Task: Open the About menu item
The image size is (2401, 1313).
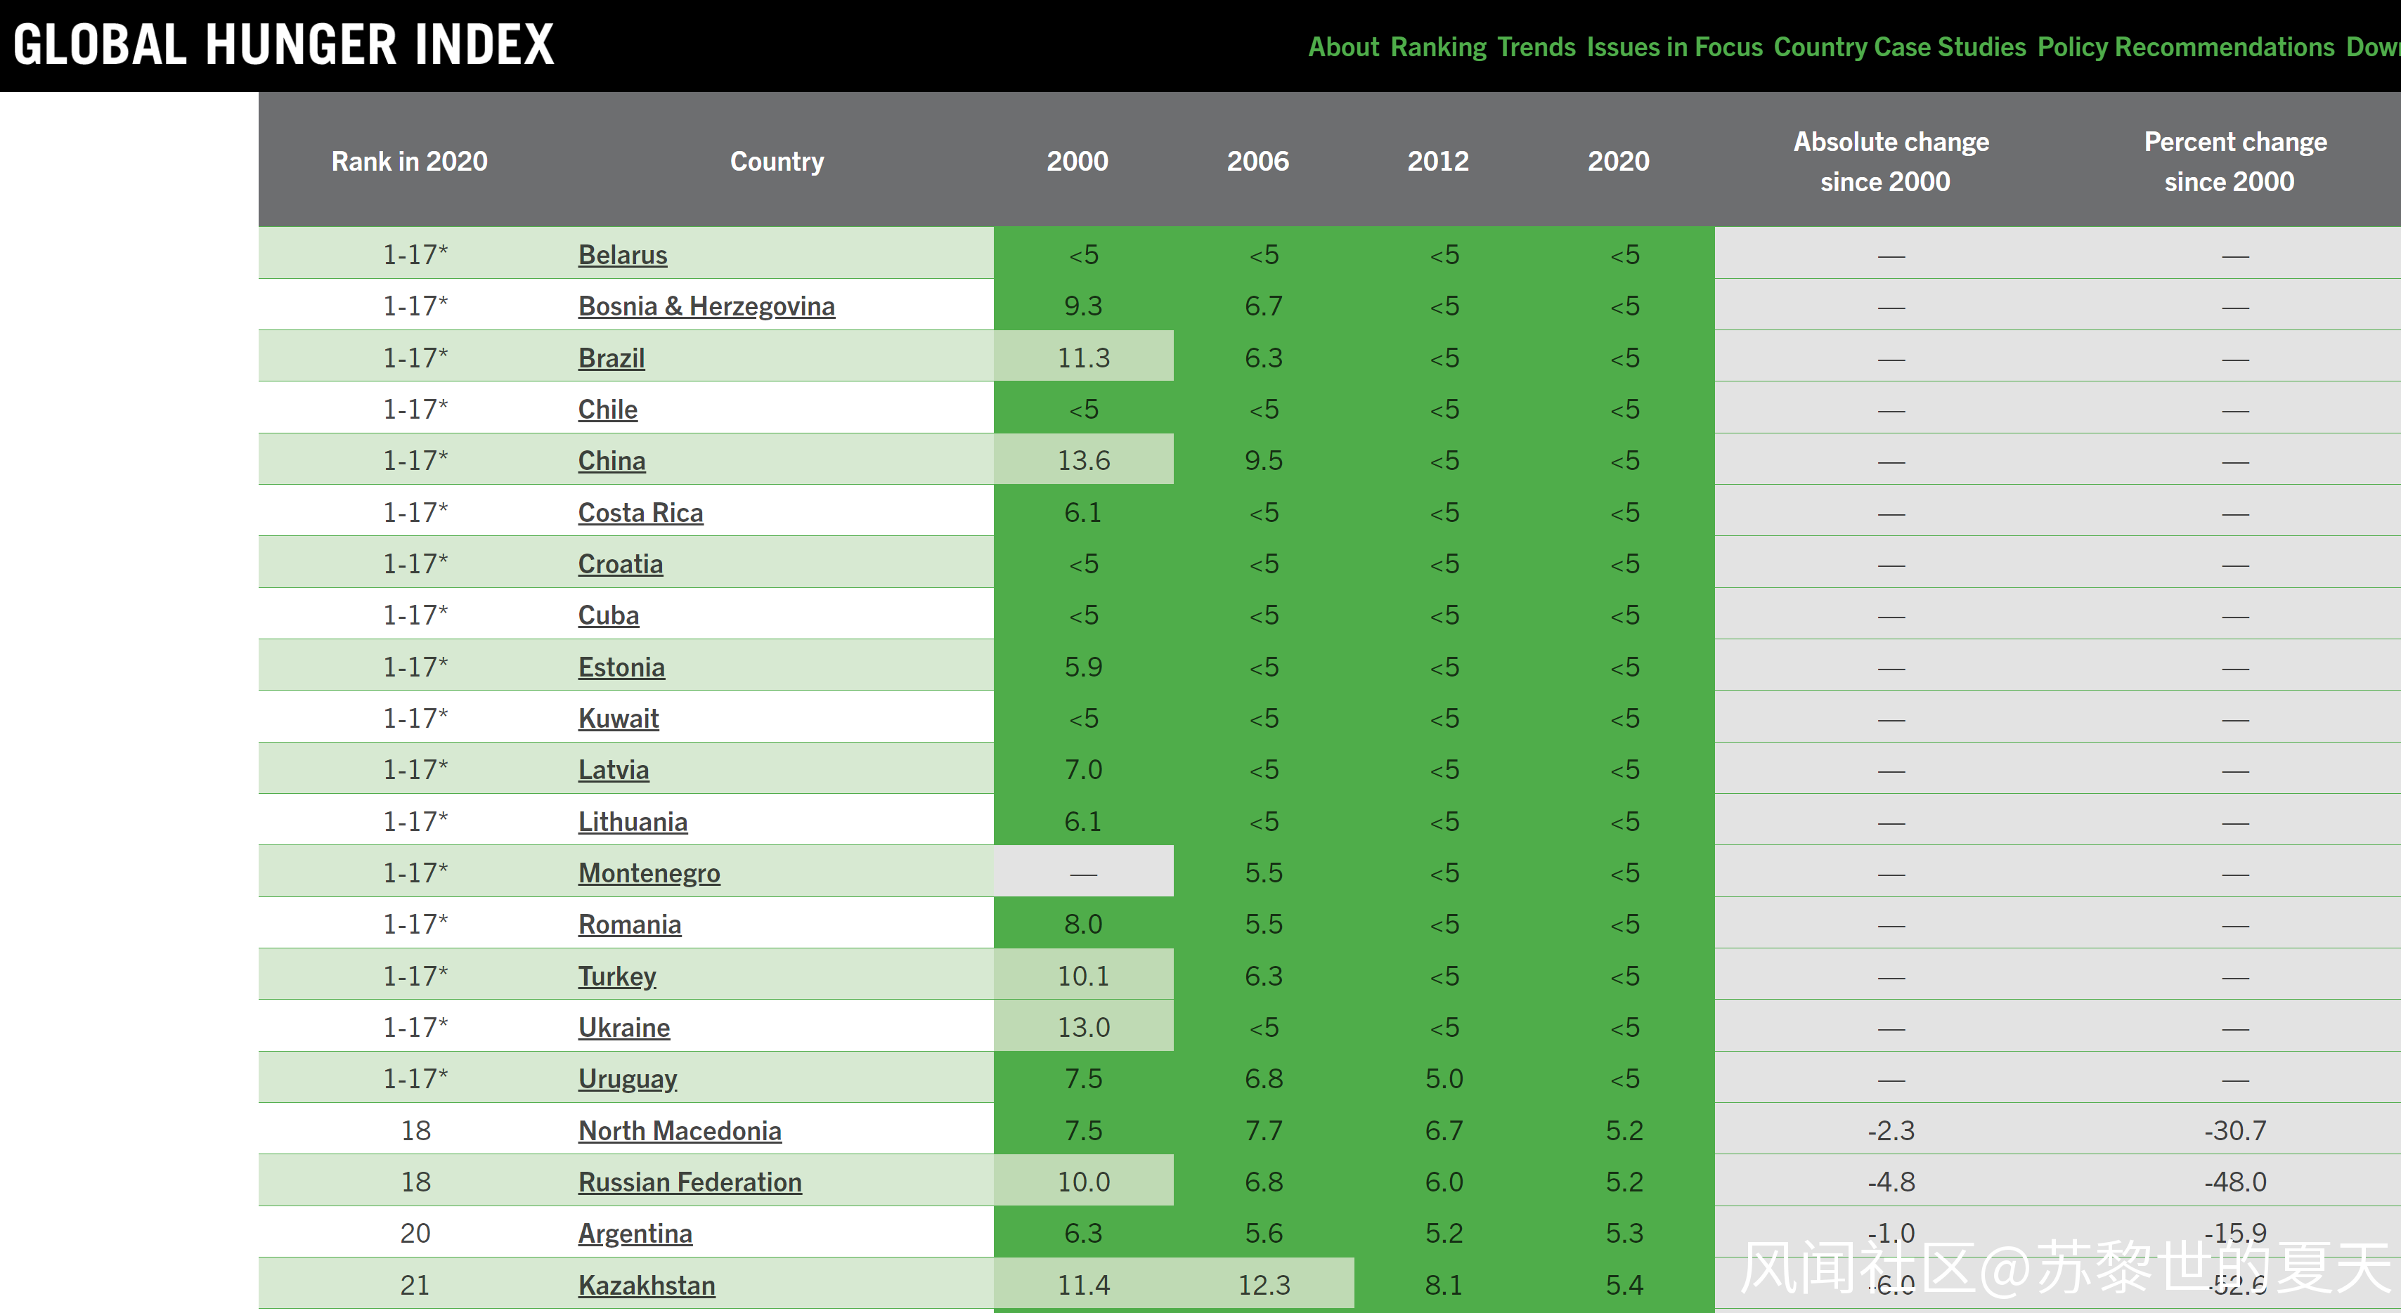Action: (1342, 46)
